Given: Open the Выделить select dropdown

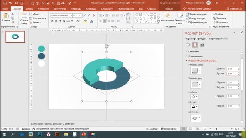Looking at the screenshot, I should point(220,22).
